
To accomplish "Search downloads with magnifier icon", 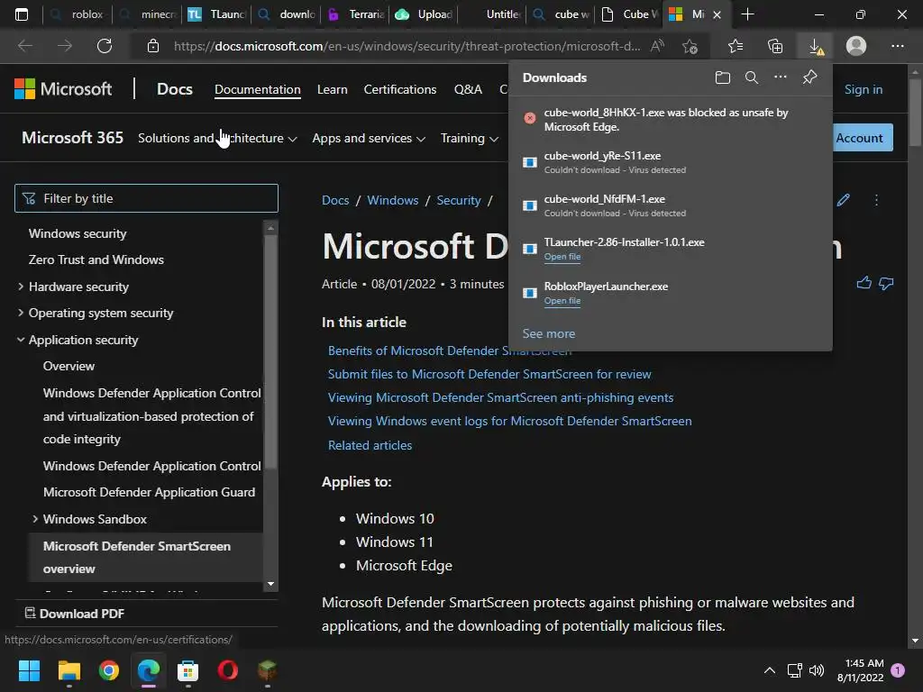I will tap(751, 77).
